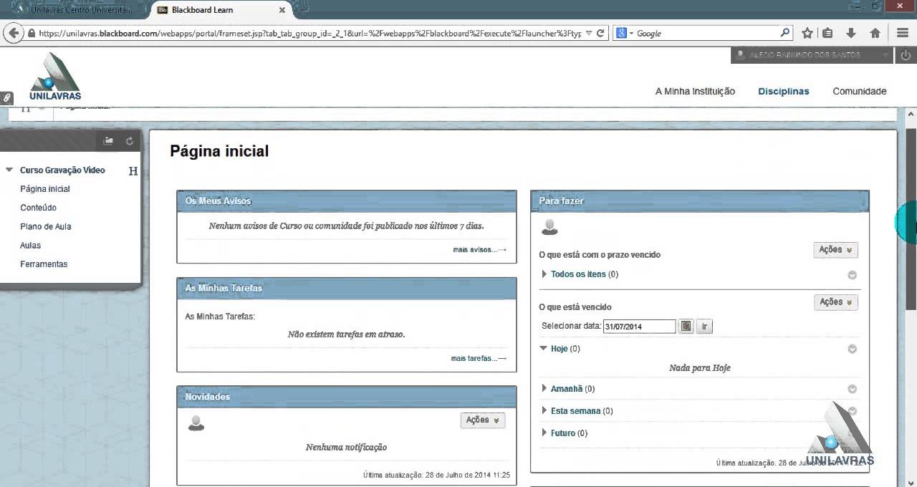Open the bookmarks list icon

(x=827, y=33)
